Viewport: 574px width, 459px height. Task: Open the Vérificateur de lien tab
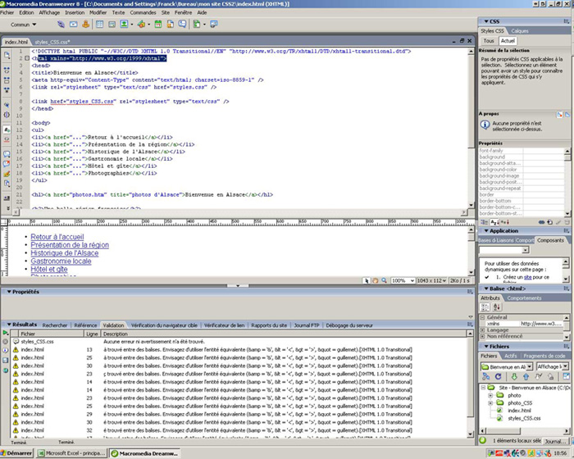click(224, 325)
